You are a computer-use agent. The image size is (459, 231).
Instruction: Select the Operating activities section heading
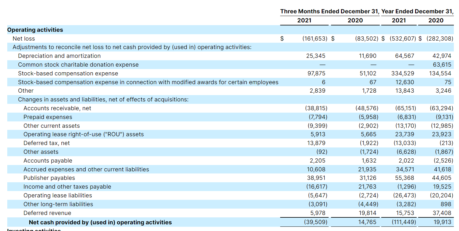(35, 30)
